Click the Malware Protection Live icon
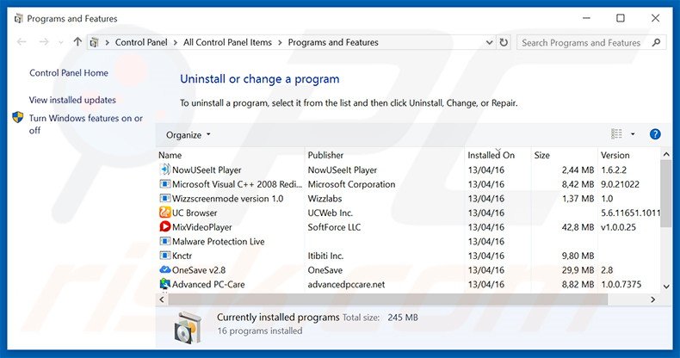Screen dimensions: 680x358 (x=164, y=242)
